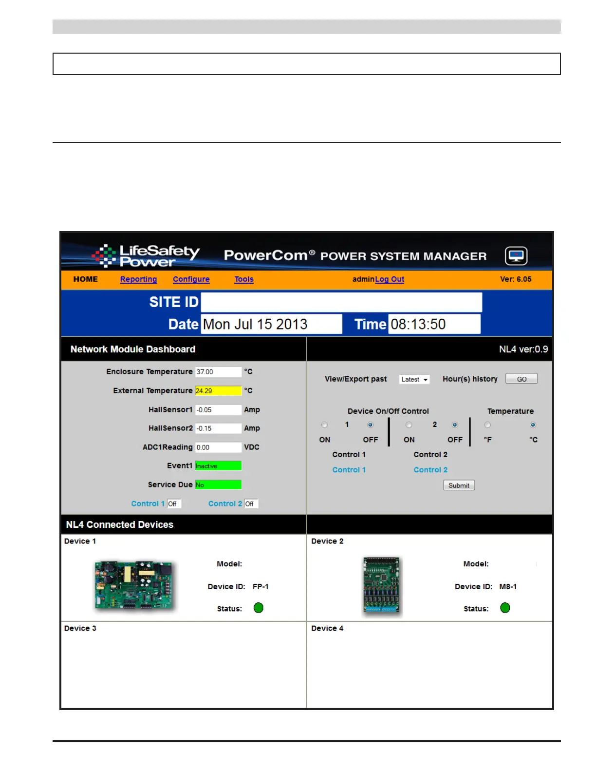Click the HallSensor2 value field
The height and width of the screenshot is (772, 596).
click(218, 428)
